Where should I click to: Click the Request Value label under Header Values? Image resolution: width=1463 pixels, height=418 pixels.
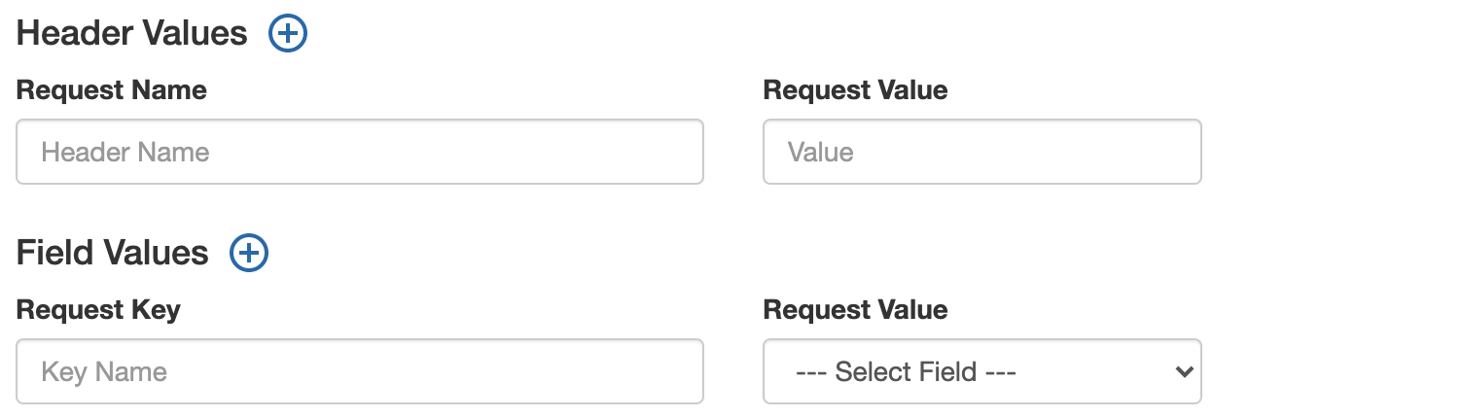click(x=855, y=90)
